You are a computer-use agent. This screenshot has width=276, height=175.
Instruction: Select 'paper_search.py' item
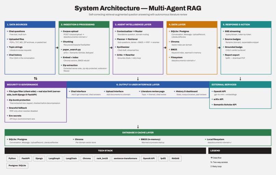72,49
